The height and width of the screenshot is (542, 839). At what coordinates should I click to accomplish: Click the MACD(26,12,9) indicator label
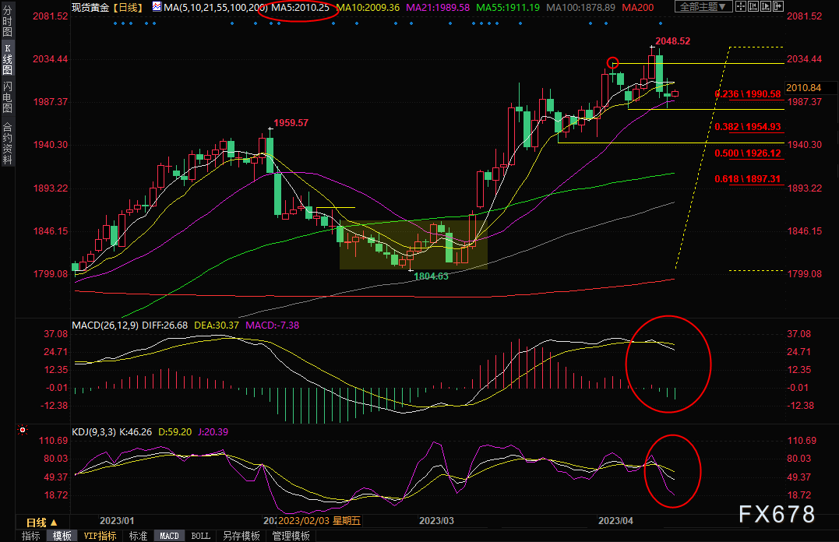105,326
